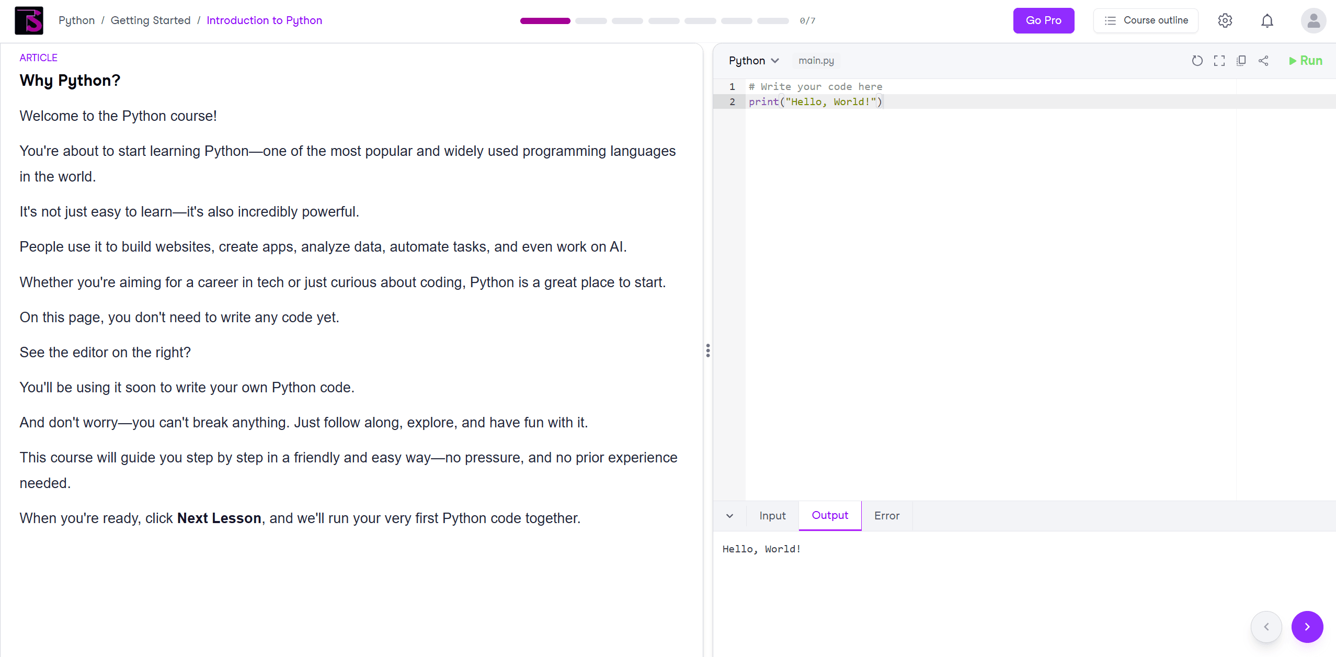Navigate to Getting Started breadcrumb

[x=151, y=20]
